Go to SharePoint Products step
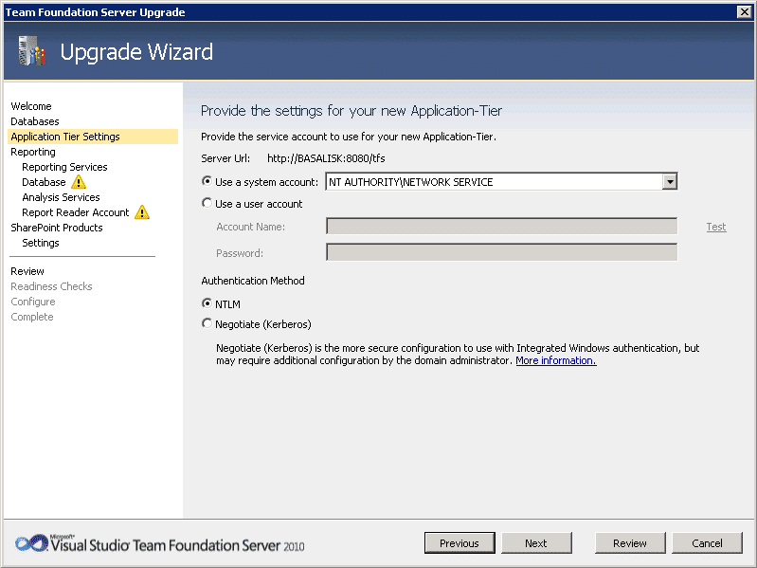Image resolution: width=757 pixels, height=568 pixels. 57,228
